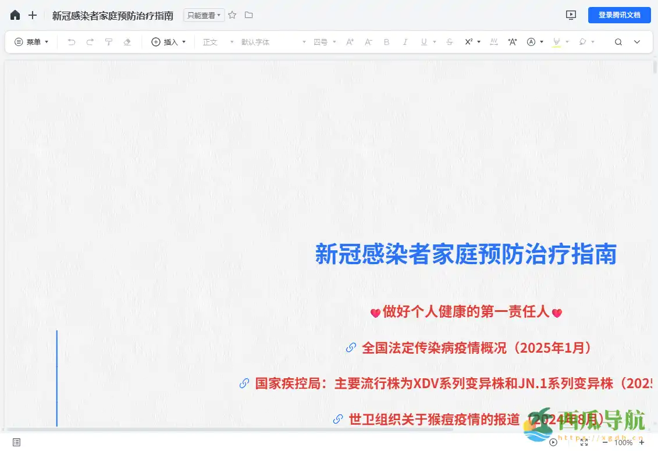
Task: Apply strikethrough formatting
Action: point(449,41)
